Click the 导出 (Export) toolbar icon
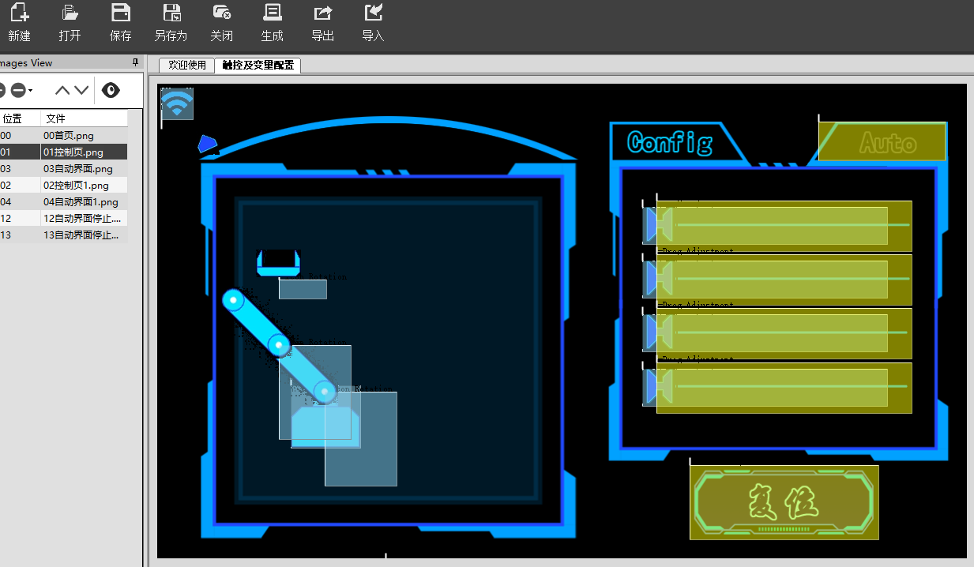The width and height of the screenshot is (974, 567). pos(322,13)
